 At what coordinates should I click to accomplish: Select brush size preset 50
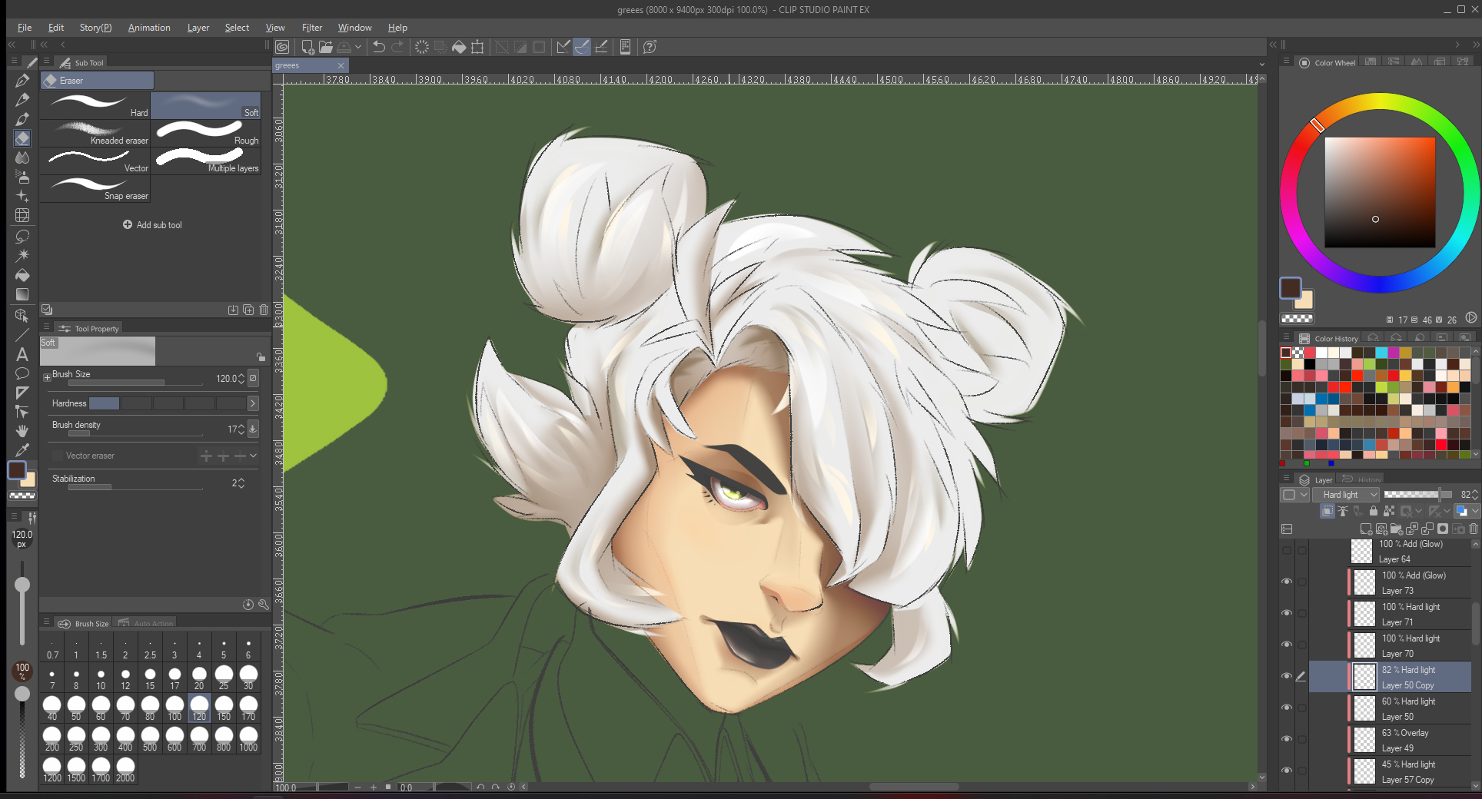tap(76, 708)
